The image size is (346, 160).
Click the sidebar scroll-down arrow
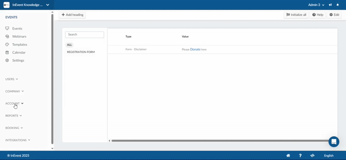pos(52,148)
